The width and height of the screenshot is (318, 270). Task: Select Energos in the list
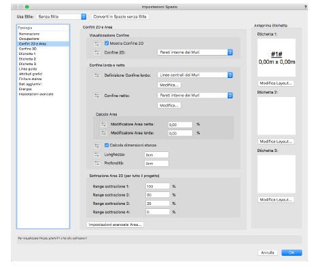[43, 89]
